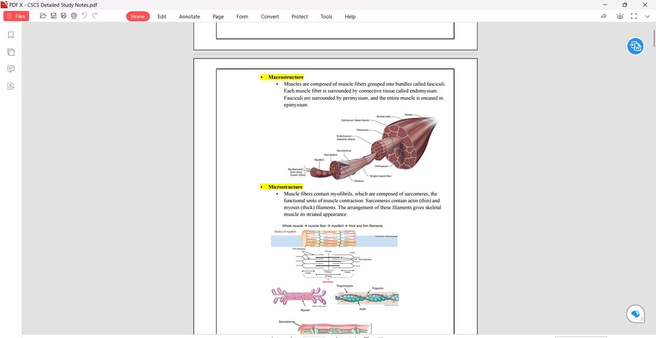Select the Save icon in the toolbar
656x338 pixels.
pyautogui.click(x=53, y=16)
